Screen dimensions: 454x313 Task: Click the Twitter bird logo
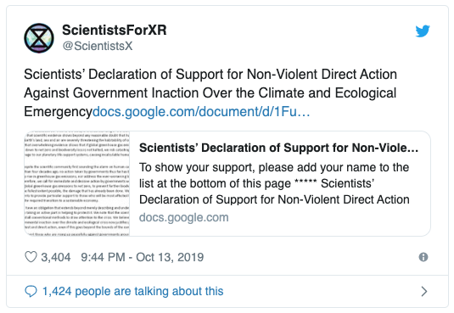point(423,31)
